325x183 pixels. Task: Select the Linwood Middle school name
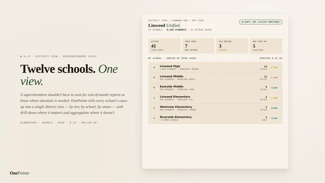point(172,76)
